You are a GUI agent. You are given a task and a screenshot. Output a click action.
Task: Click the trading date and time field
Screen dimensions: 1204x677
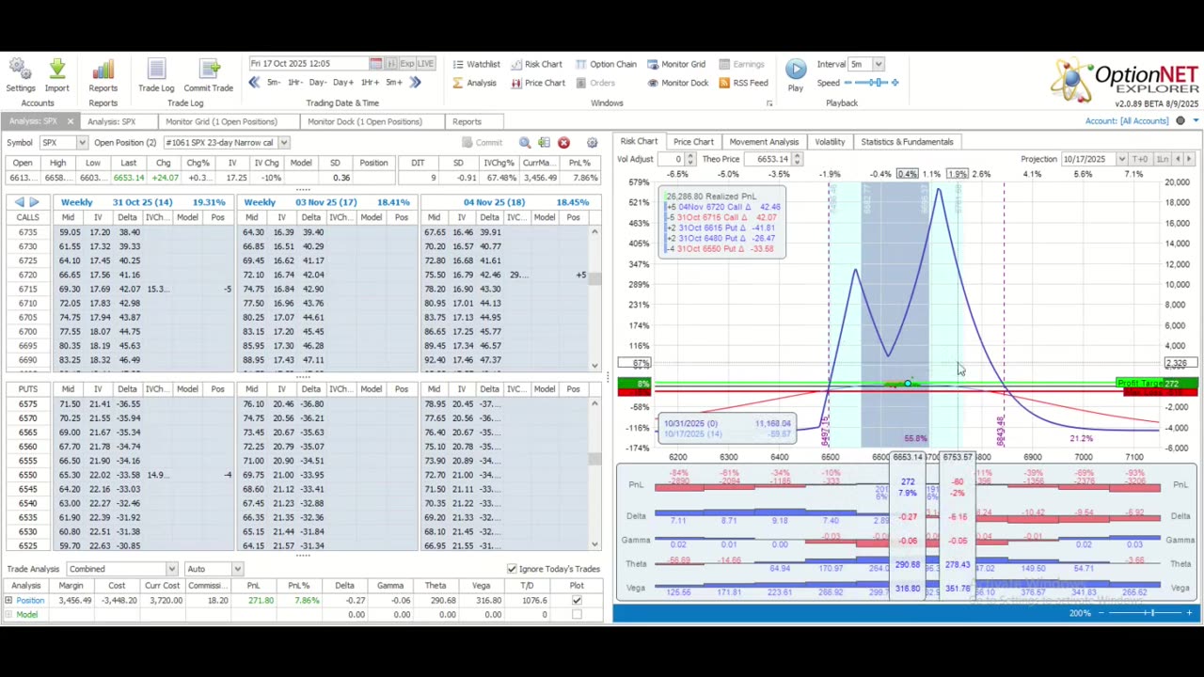coord(309,64)
